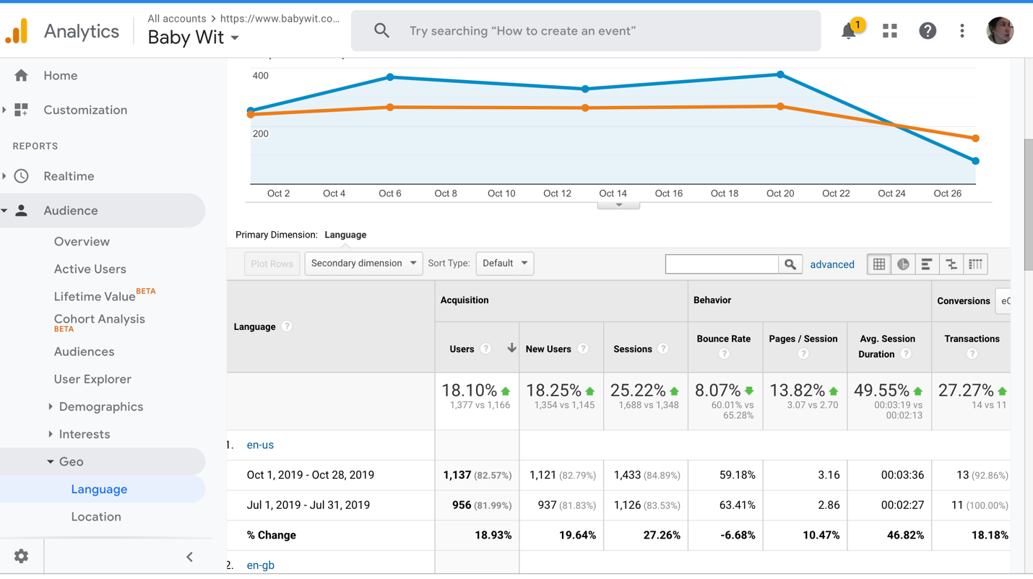Click the Pages / Session help icon
This screenshot has width=1033, height=579.
(x=803, y=354)
